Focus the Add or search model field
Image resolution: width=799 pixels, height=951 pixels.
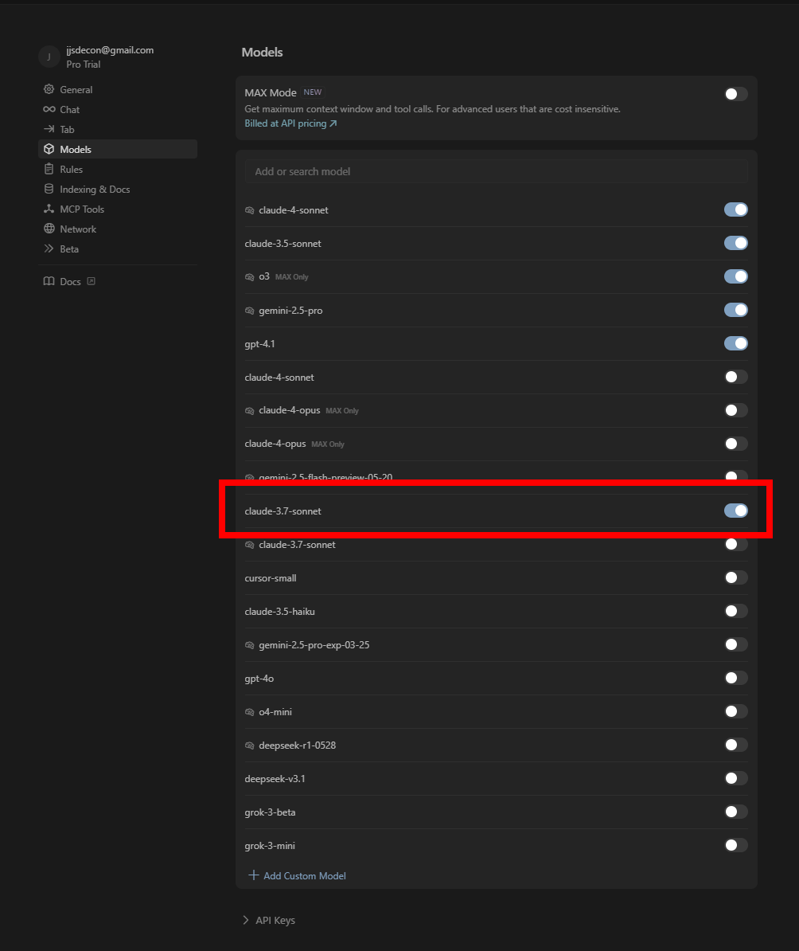pyautogui.click(x=496, y=171)
